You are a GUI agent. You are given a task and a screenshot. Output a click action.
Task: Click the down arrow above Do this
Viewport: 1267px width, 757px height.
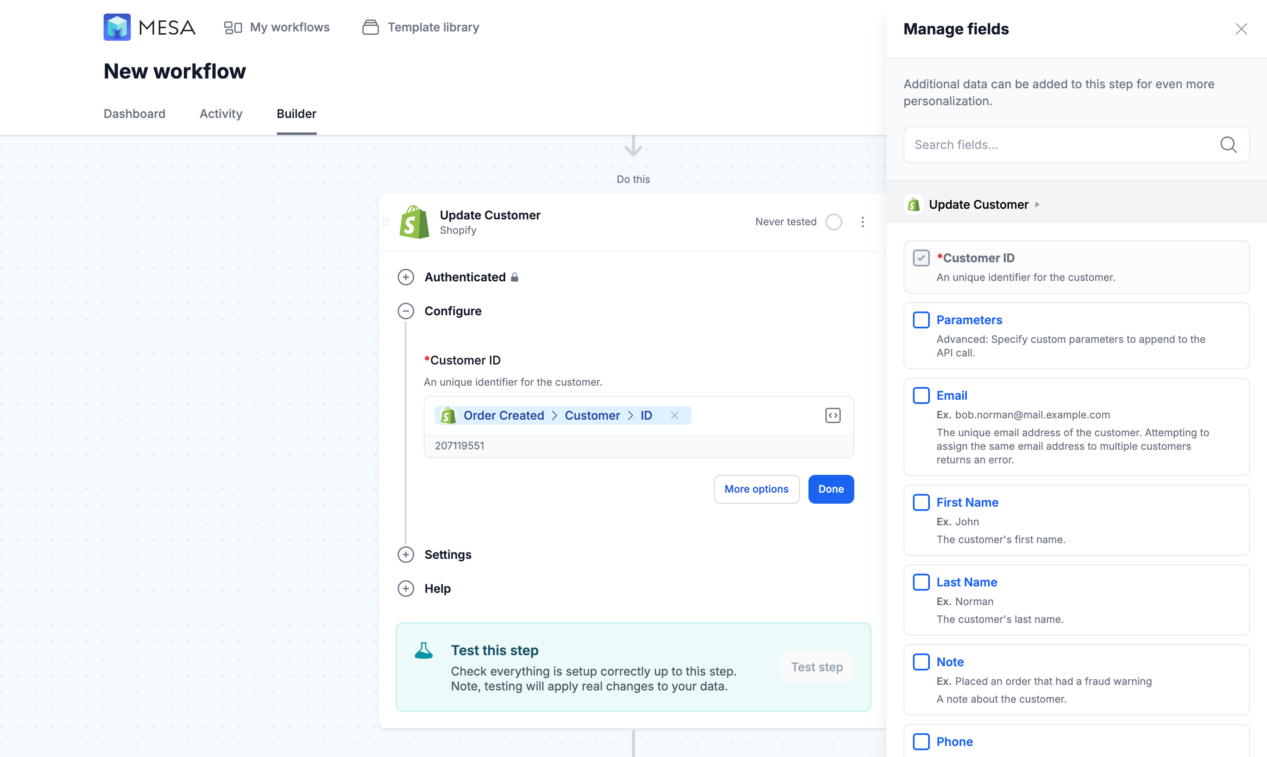point(633,146)
